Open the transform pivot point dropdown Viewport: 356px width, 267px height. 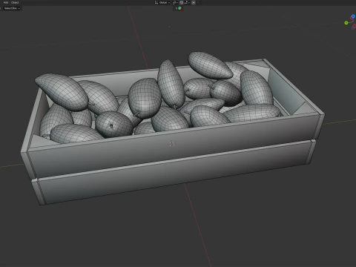click(x=175, y=2)
